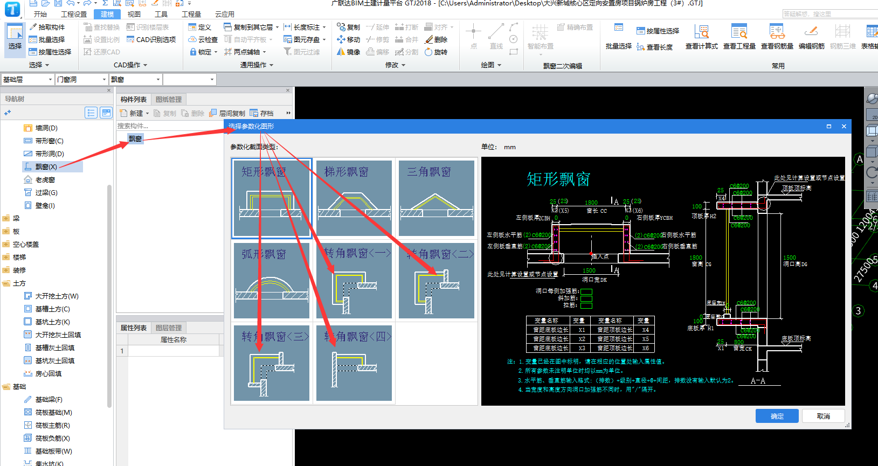The height and width of the screenshot is (466, 878).
Task: Expand the 锁定 dropdown
Action: coord(216,52)
